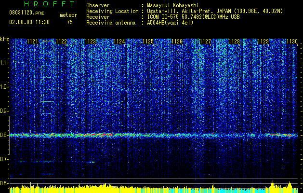Click the 1.1 kHz axis label

(x=4, y=63)
